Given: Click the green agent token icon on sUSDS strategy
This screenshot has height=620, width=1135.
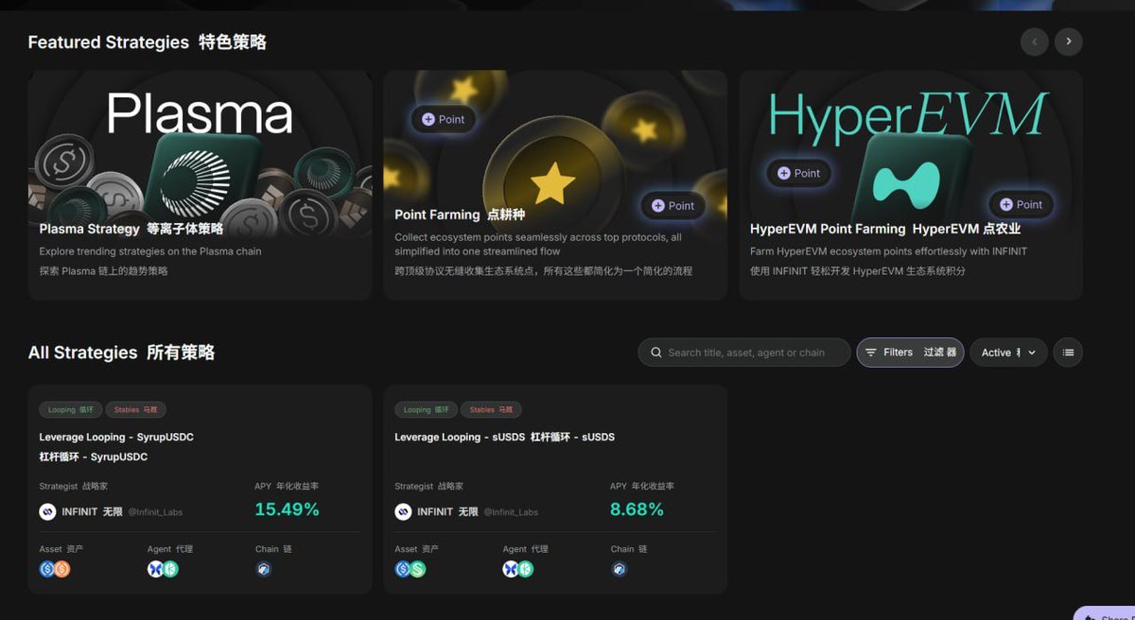Looking at the screenshot, I should click(x=526, y=569).
